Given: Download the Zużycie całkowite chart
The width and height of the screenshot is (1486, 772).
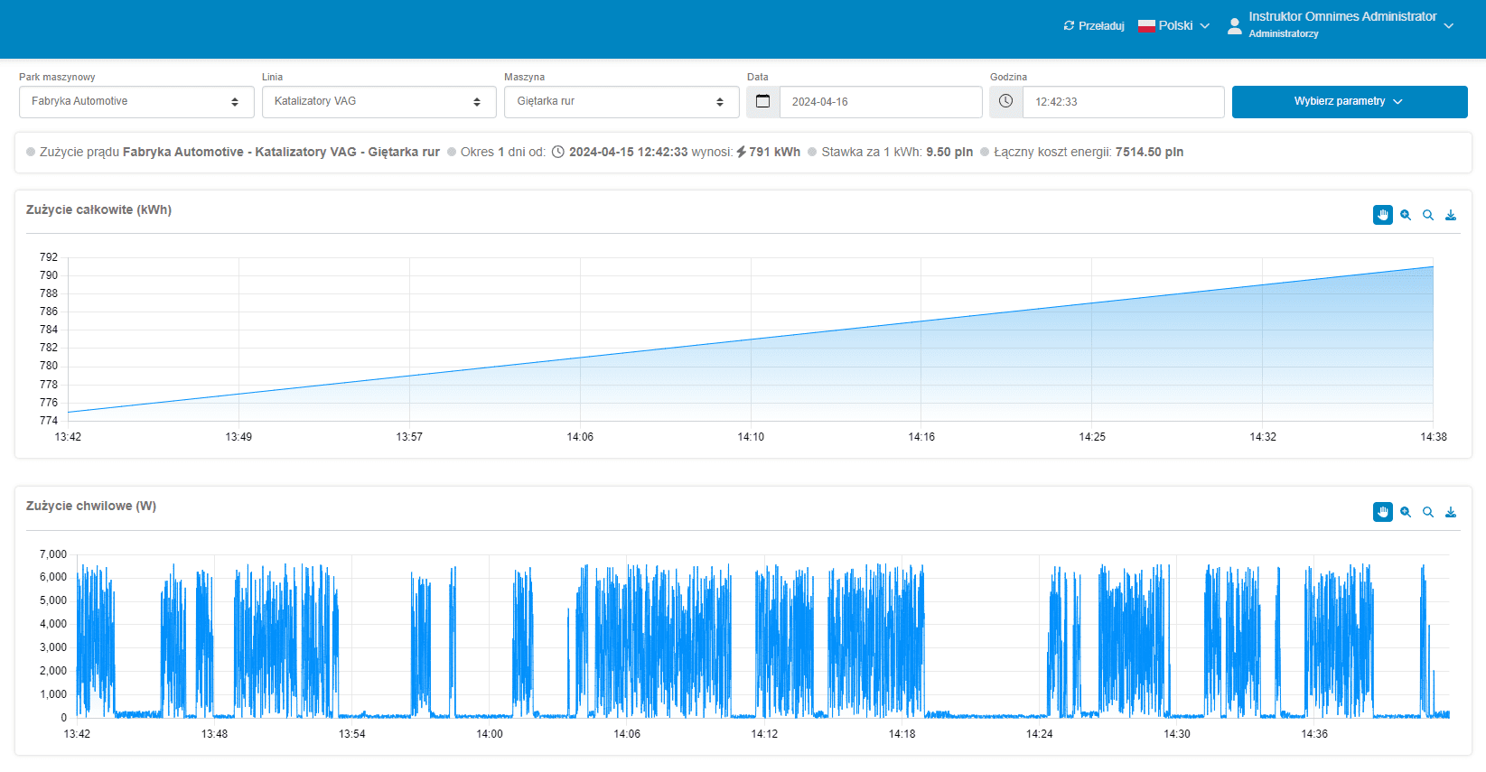Looking at the screenshot, I should [1451, 215].
